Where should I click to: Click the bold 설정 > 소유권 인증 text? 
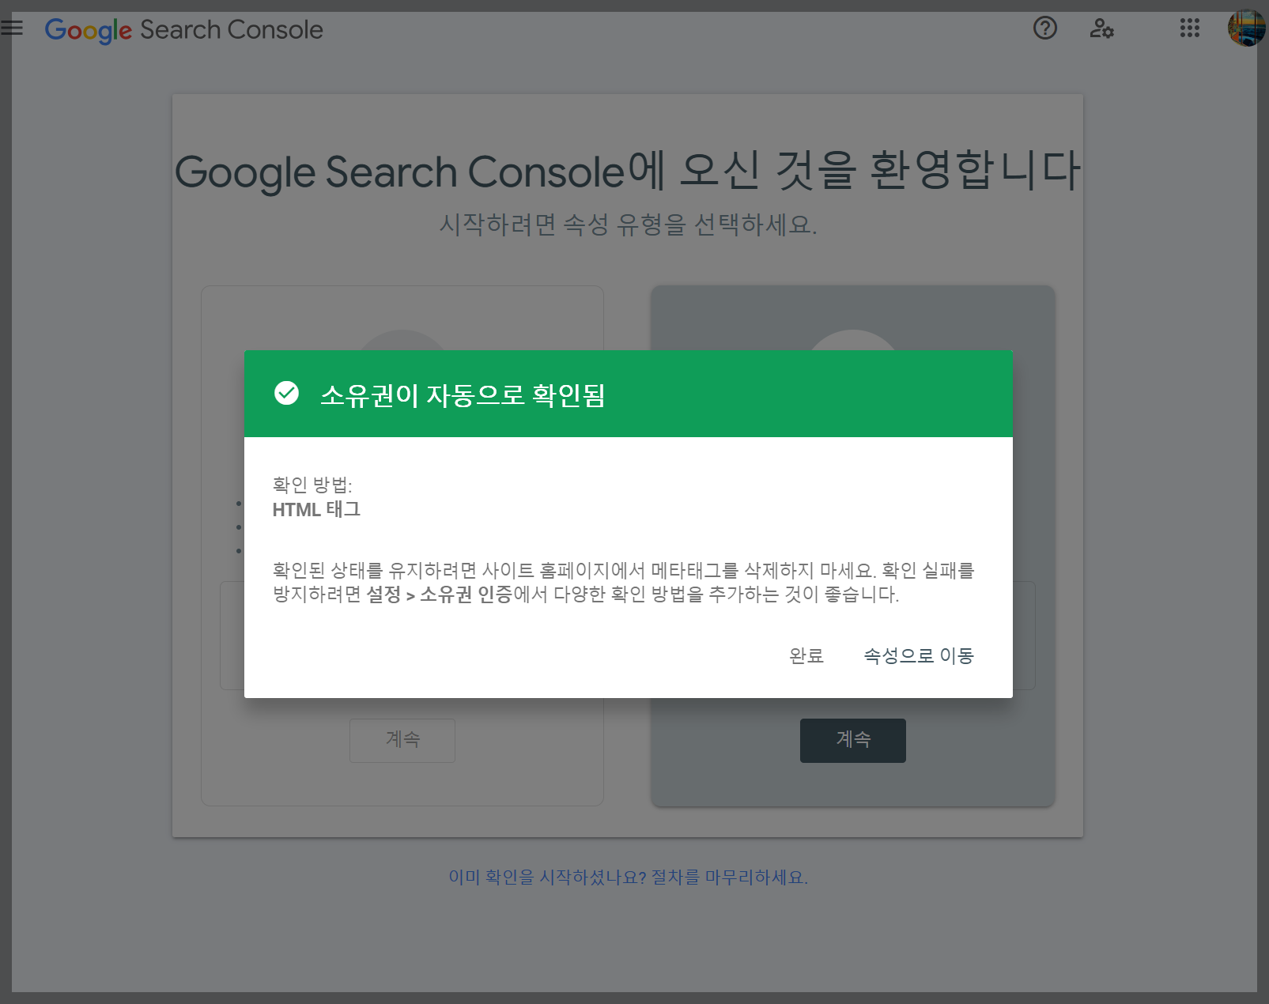[x=440, y=594]
